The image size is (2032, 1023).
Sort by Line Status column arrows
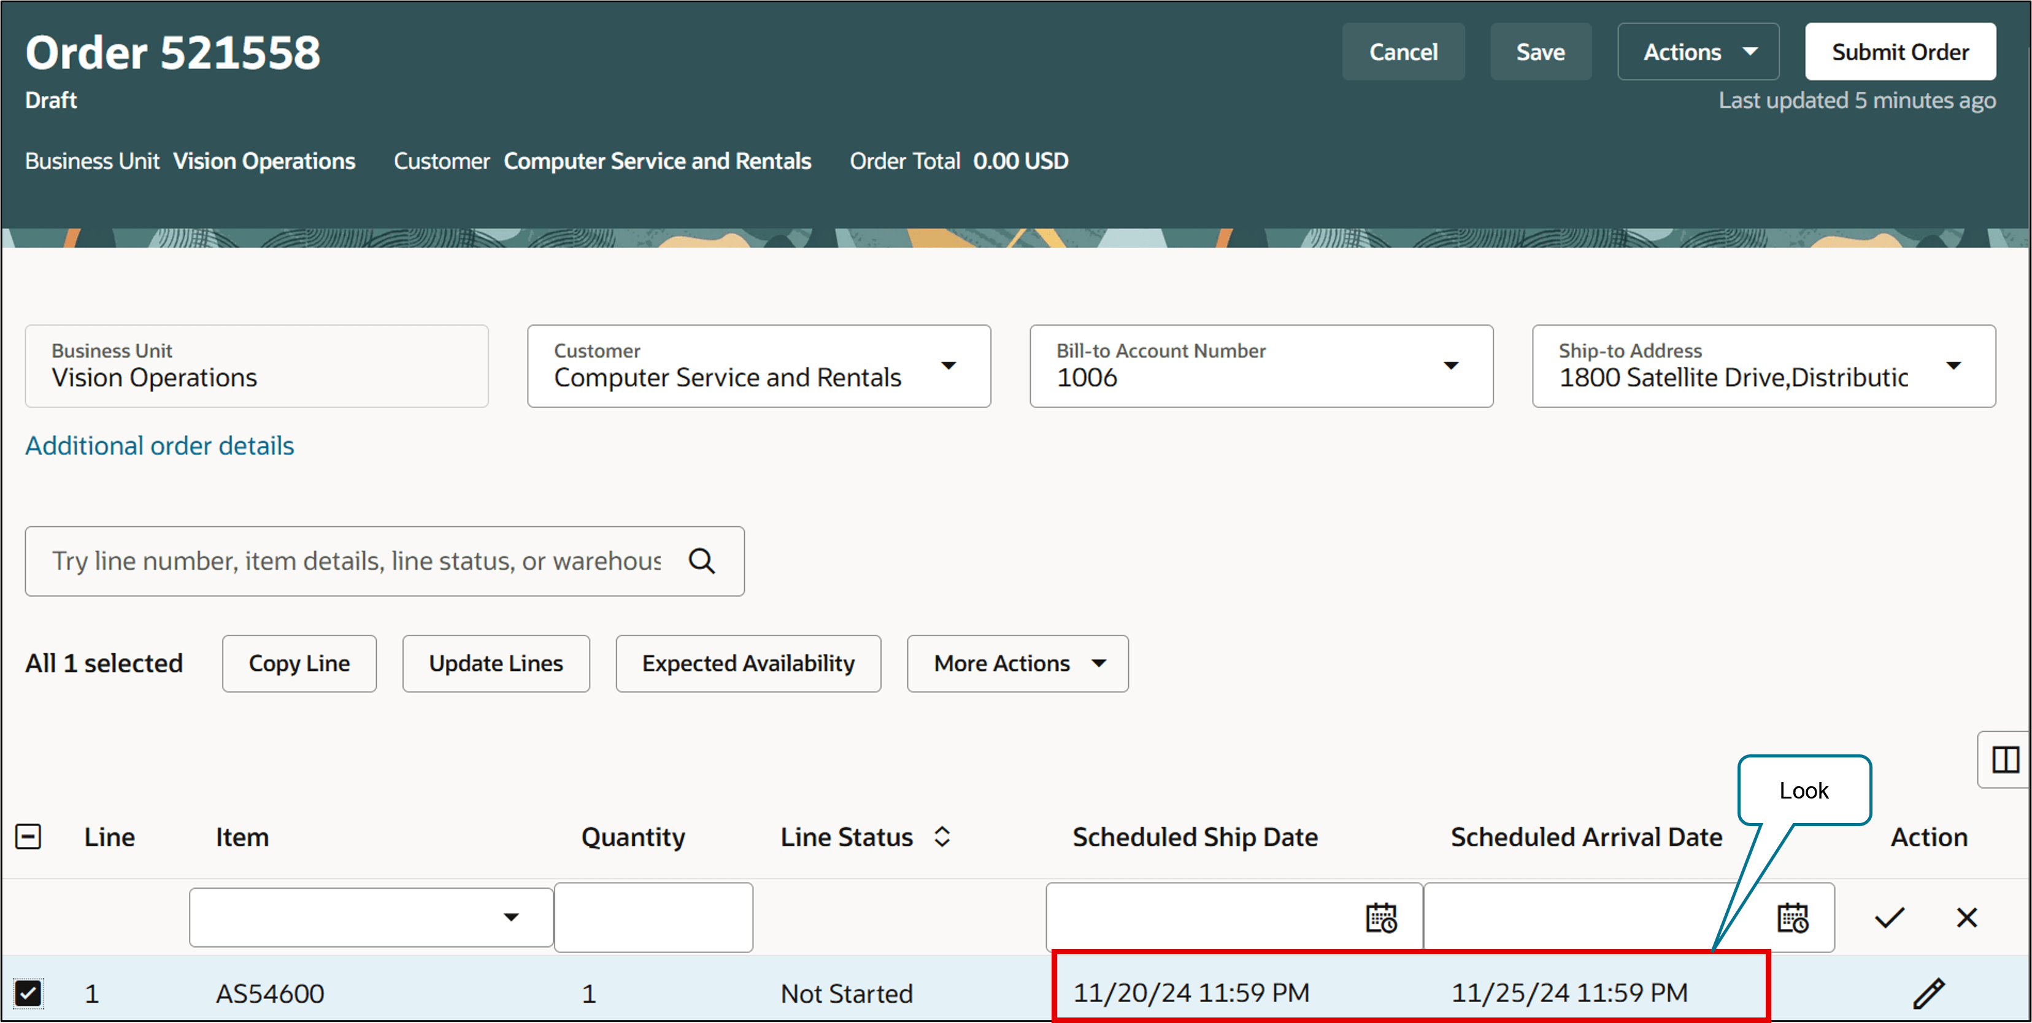(942, 837)
